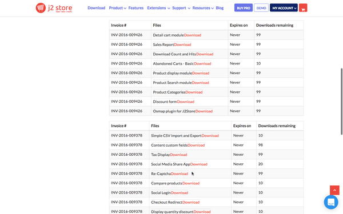Download the Discount form file

(x=185, y=102)
